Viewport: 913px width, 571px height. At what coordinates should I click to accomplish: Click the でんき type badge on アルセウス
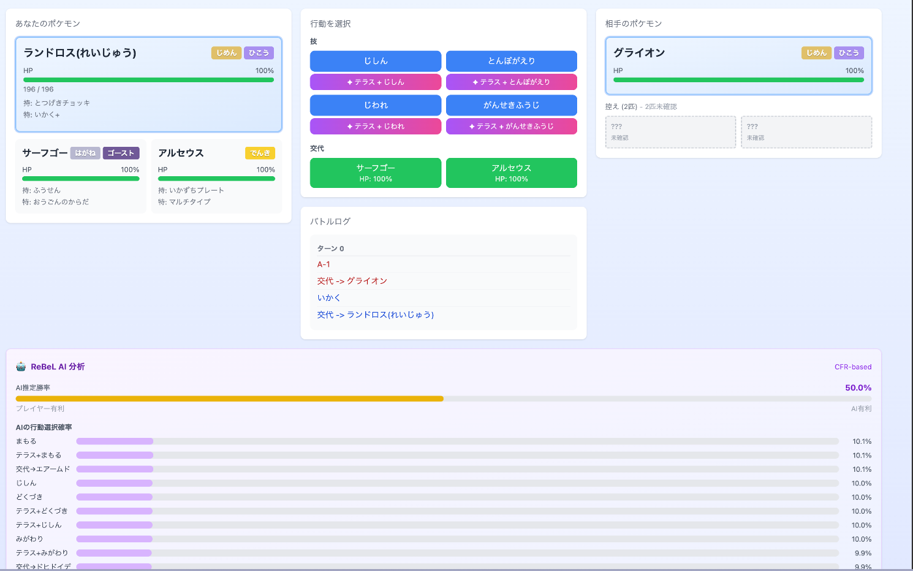pos(260,153)
